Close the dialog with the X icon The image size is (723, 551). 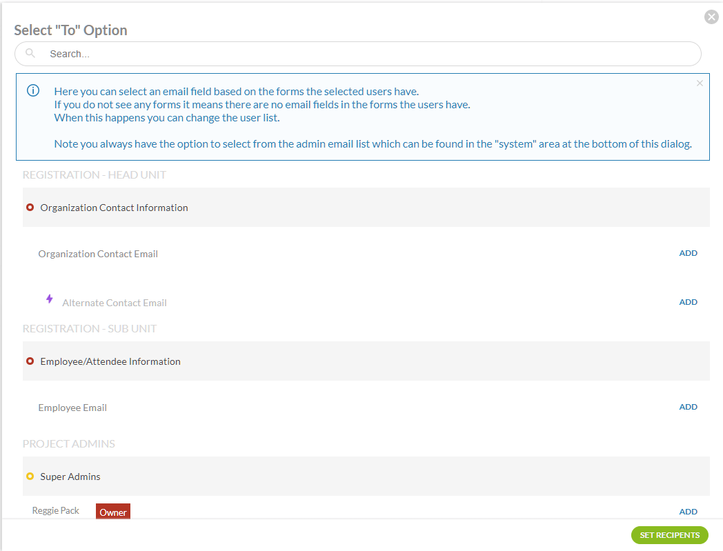pos(711,17)
